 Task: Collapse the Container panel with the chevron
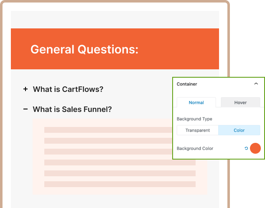point(256,84)
